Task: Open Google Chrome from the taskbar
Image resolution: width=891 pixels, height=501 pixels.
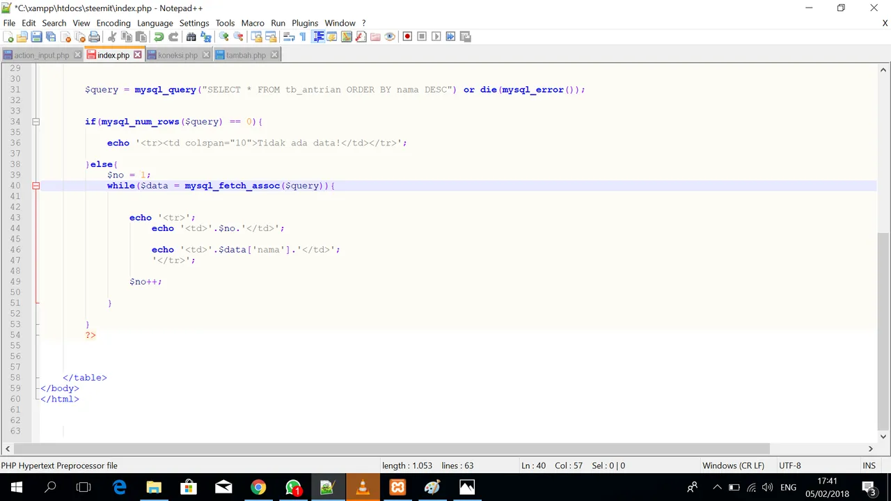Action: (x=258, y=487)
